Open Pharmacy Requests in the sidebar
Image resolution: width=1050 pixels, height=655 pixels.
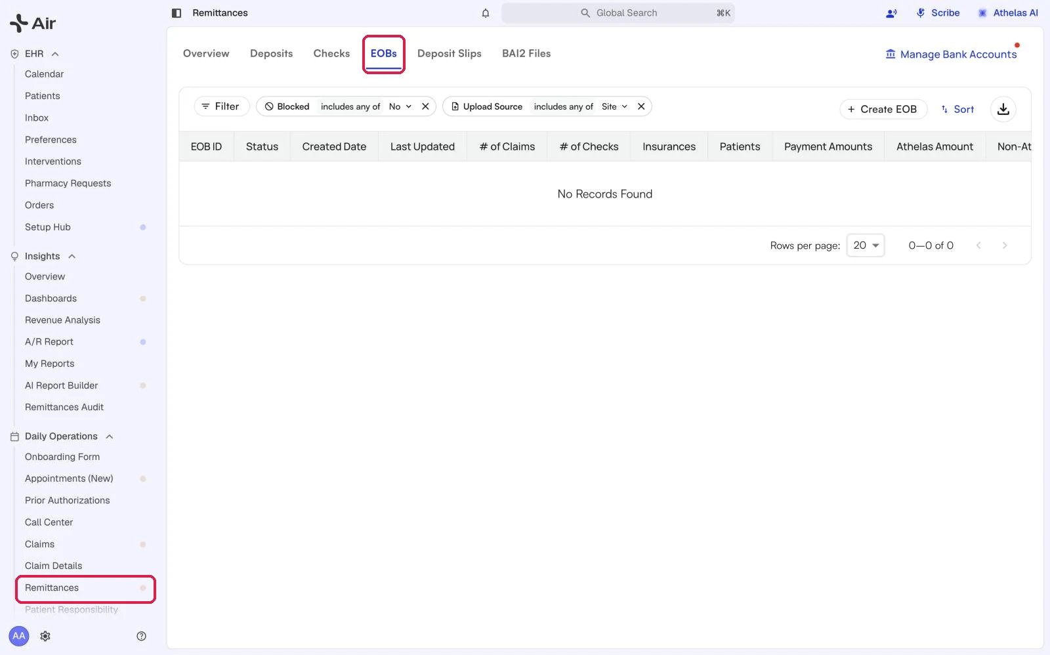(68, 183)
